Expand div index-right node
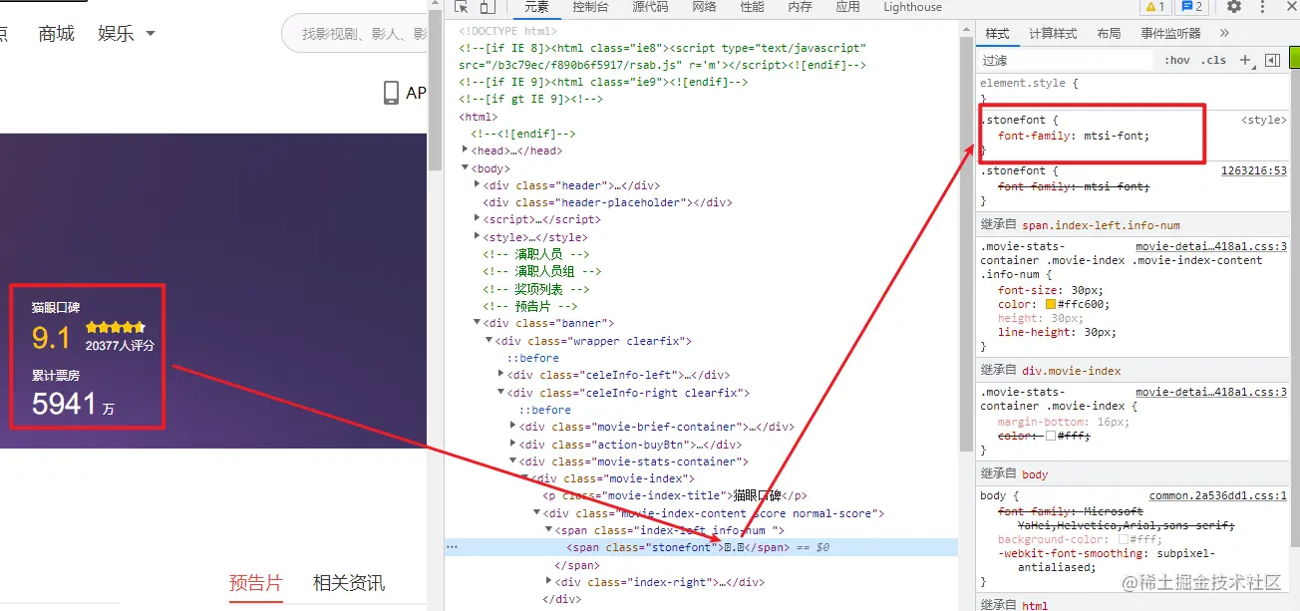The image size is (1300, 611). click(549, 581)
